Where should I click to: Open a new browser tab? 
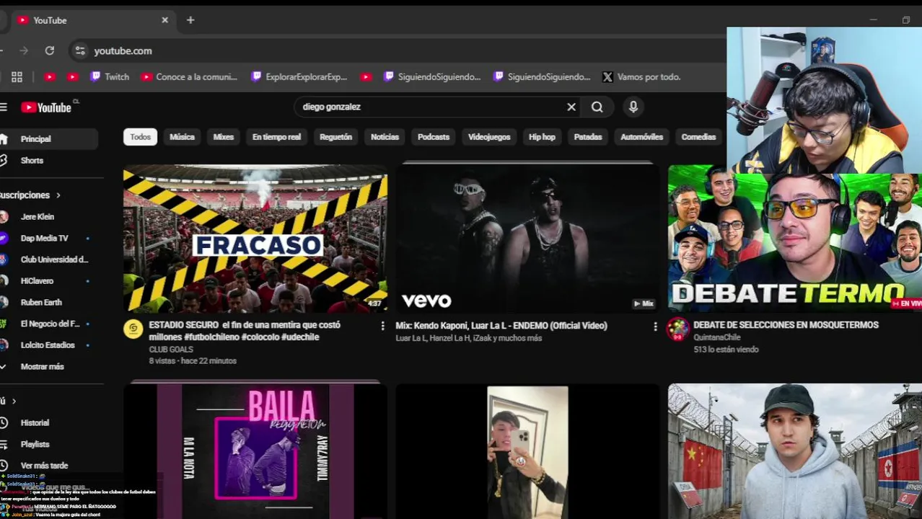pyautogui.click(x=190, y=20)
